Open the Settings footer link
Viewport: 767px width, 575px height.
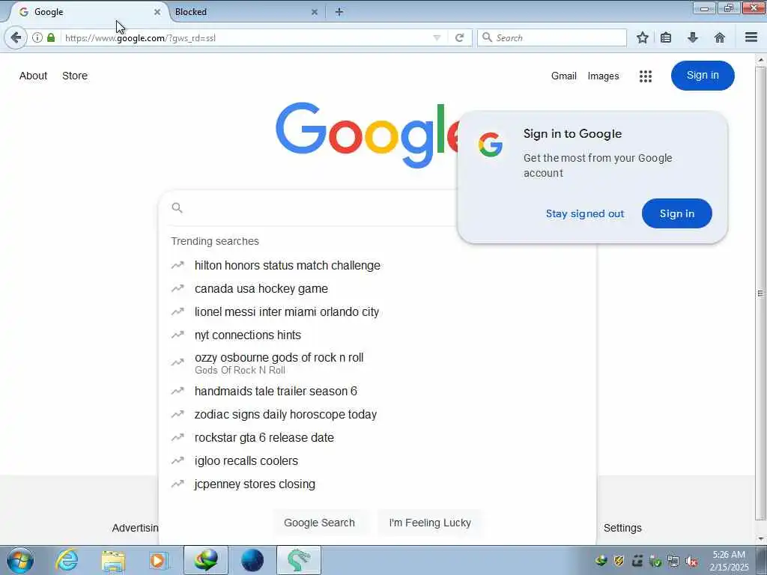point(622,528)
